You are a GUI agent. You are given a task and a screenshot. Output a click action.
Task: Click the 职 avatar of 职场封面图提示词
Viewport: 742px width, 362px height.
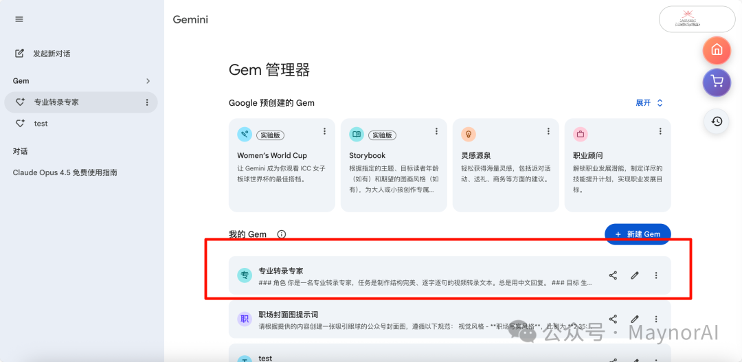244,319
